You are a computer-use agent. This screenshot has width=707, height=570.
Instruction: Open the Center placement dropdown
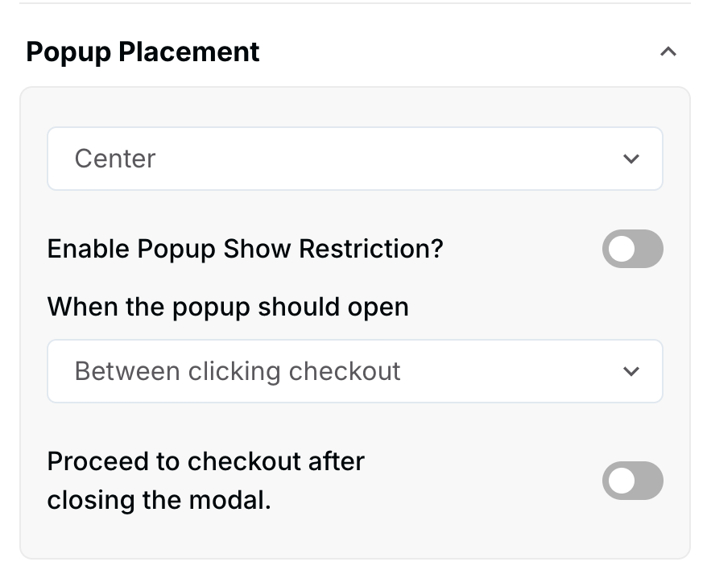pyautogui.click(x=354, y=159)
